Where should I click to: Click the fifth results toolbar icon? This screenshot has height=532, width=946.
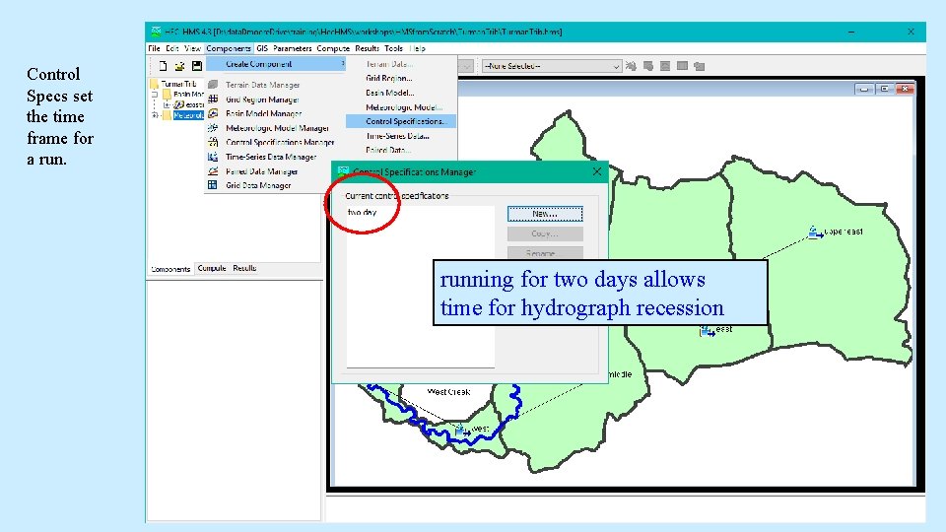click(700, 66)
